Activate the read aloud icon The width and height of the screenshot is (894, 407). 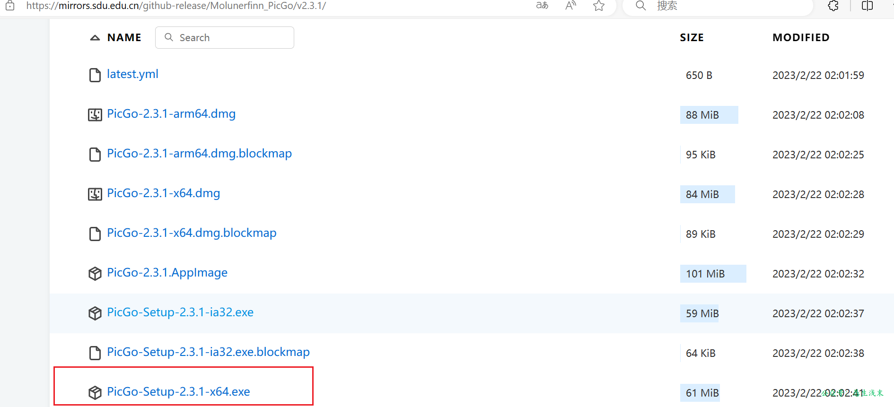coord(571,6)
